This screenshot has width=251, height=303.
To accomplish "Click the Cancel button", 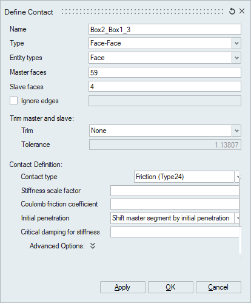I will (218, 287).
